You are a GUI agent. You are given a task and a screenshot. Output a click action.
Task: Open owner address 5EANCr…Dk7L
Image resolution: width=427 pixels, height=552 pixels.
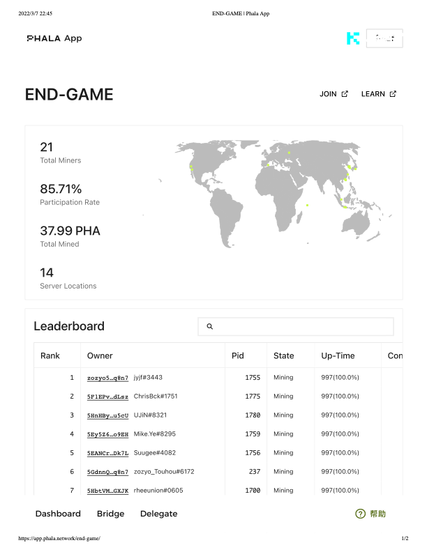tap(108, 454)
